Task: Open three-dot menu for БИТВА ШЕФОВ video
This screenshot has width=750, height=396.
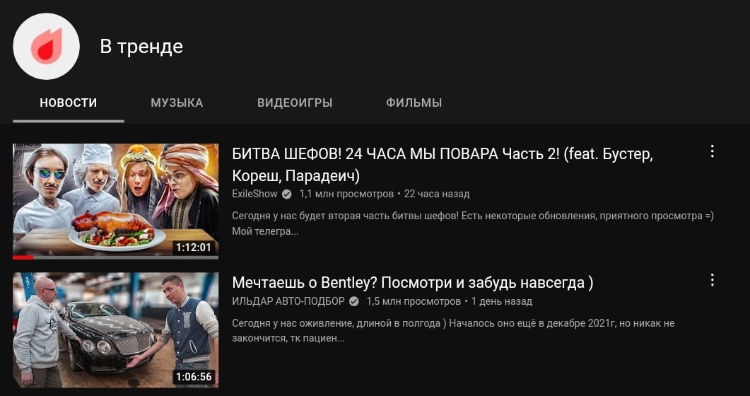Action: coord(713,151)
